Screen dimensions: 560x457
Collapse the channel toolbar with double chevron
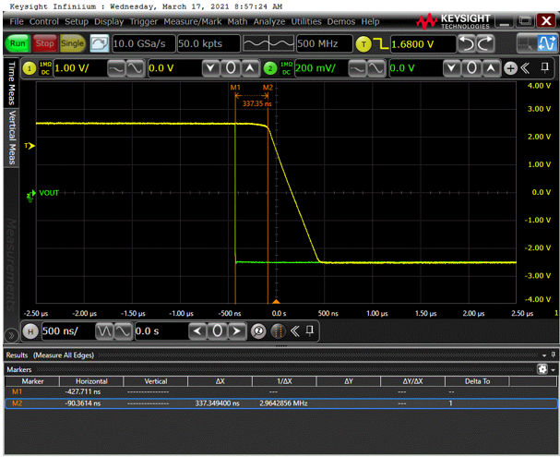[525, 68]
